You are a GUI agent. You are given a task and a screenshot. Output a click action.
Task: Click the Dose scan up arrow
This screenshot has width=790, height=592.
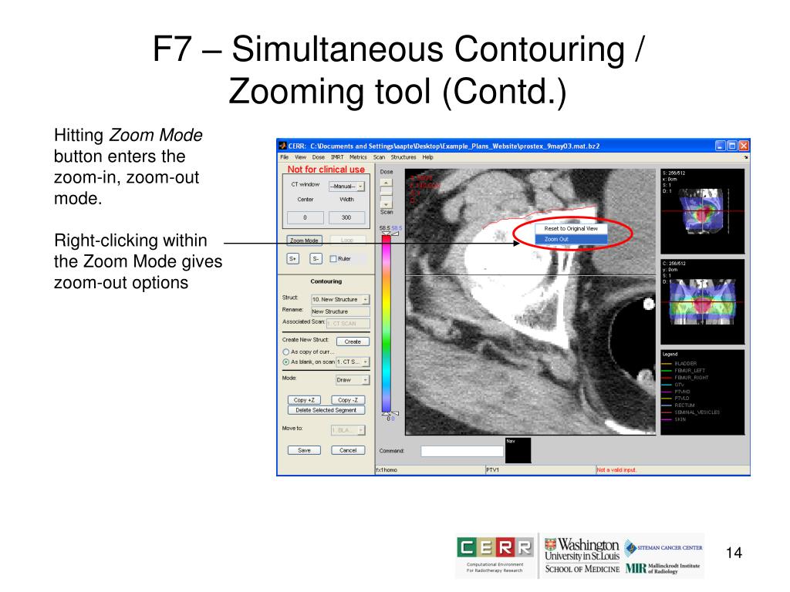[386, 183]
